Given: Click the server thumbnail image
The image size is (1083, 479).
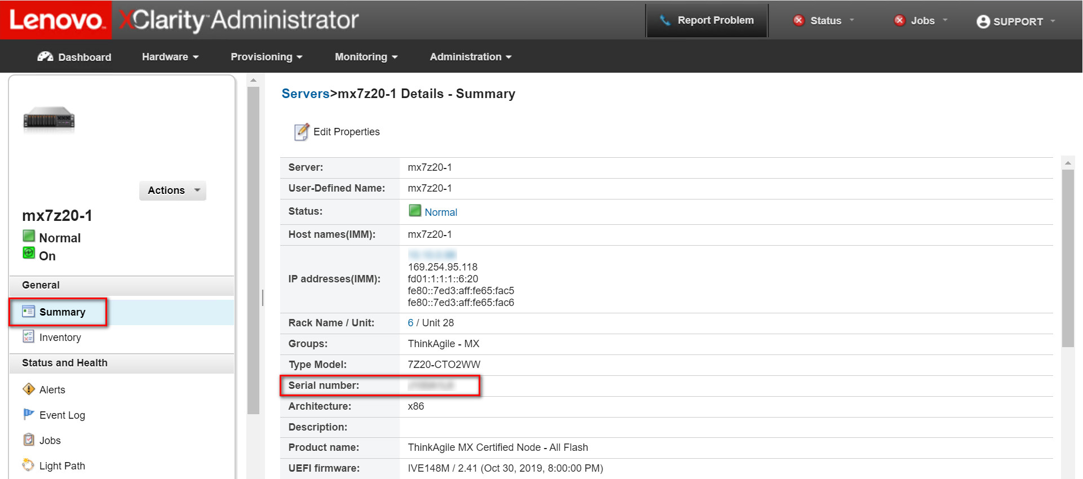Looking at the screenshot, I should (49, 119).
